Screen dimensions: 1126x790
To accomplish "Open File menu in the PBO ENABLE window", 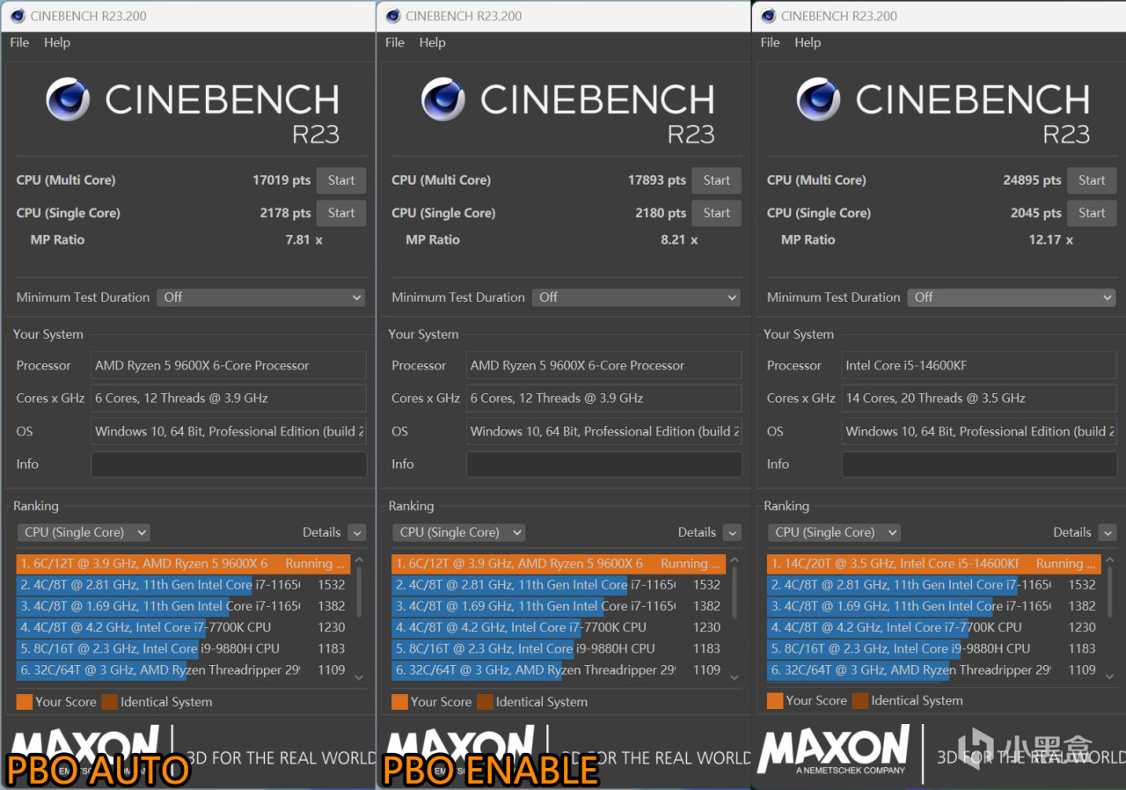I will click(395, 42).
